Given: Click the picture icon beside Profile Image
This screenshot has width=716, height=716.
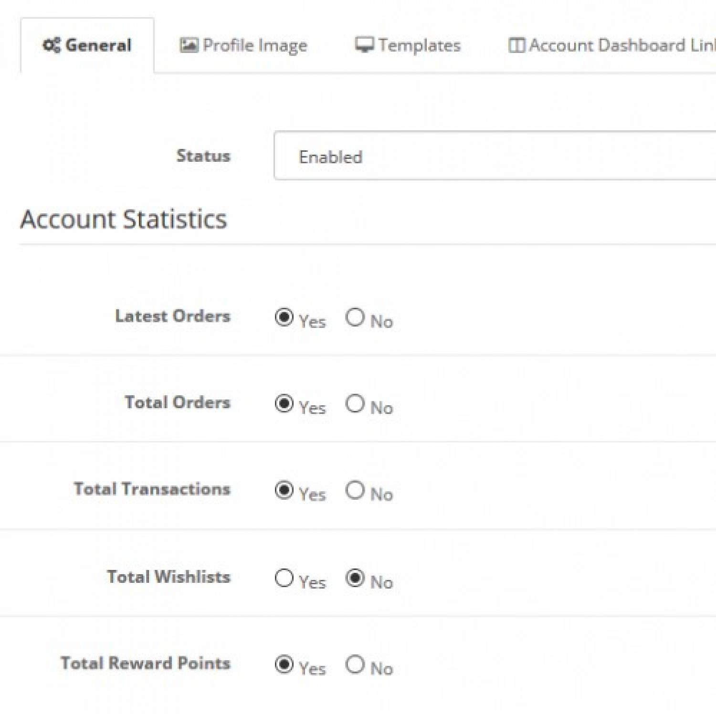Looking at the screenshot, I should click(189, 45).
